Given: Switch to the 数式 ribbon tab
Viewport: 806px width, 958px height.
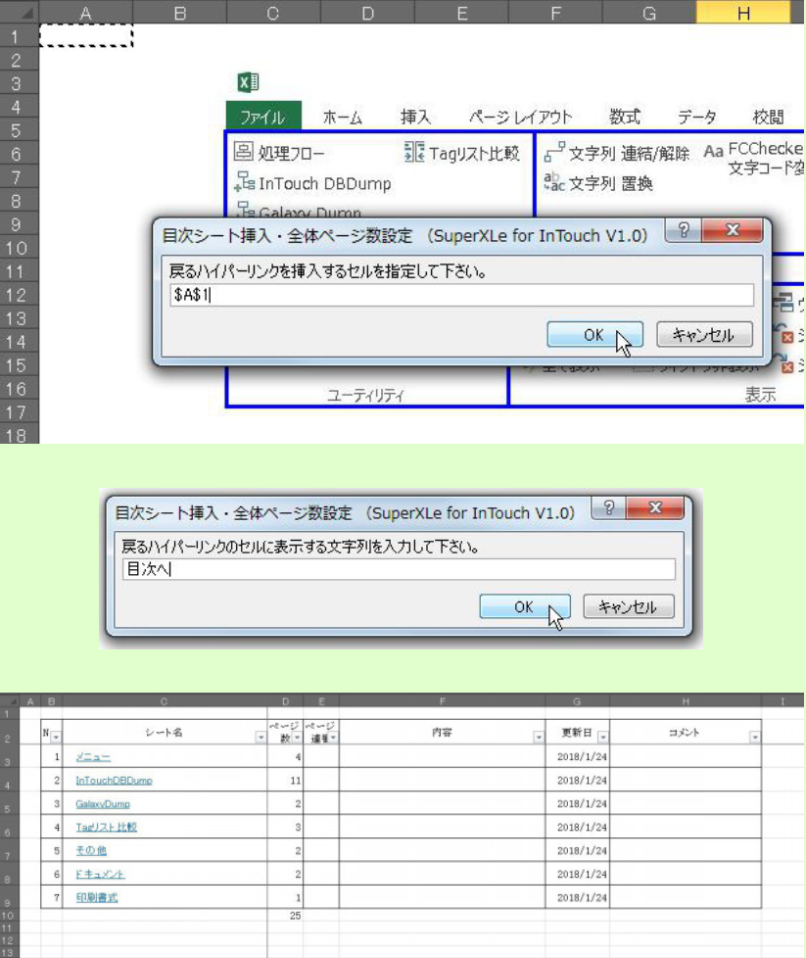Looking at the screenshot, I should [624, 117].
